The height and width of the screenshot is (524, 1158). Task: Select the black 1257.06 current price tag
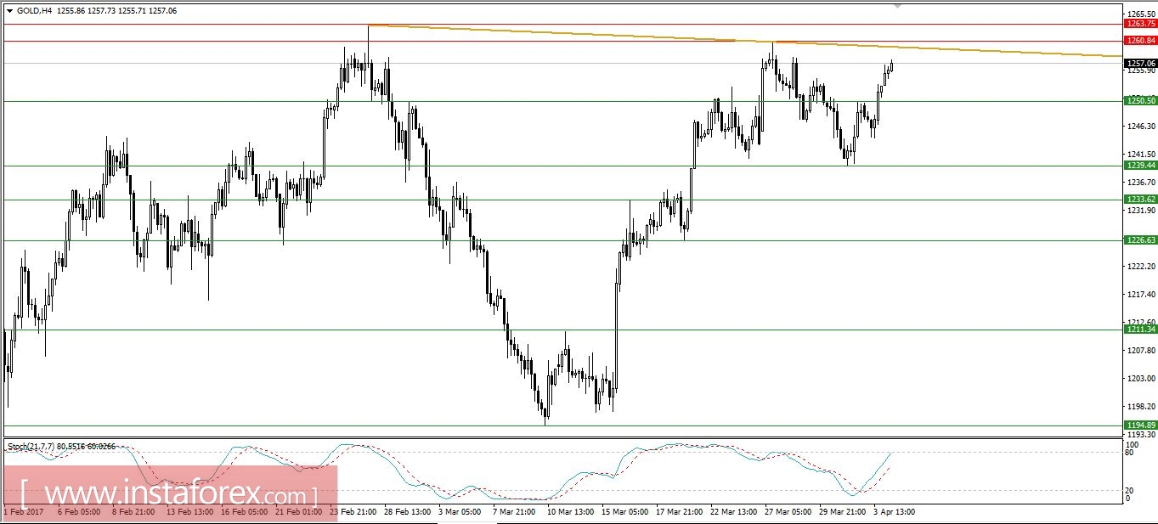[x=1139, y=62]
